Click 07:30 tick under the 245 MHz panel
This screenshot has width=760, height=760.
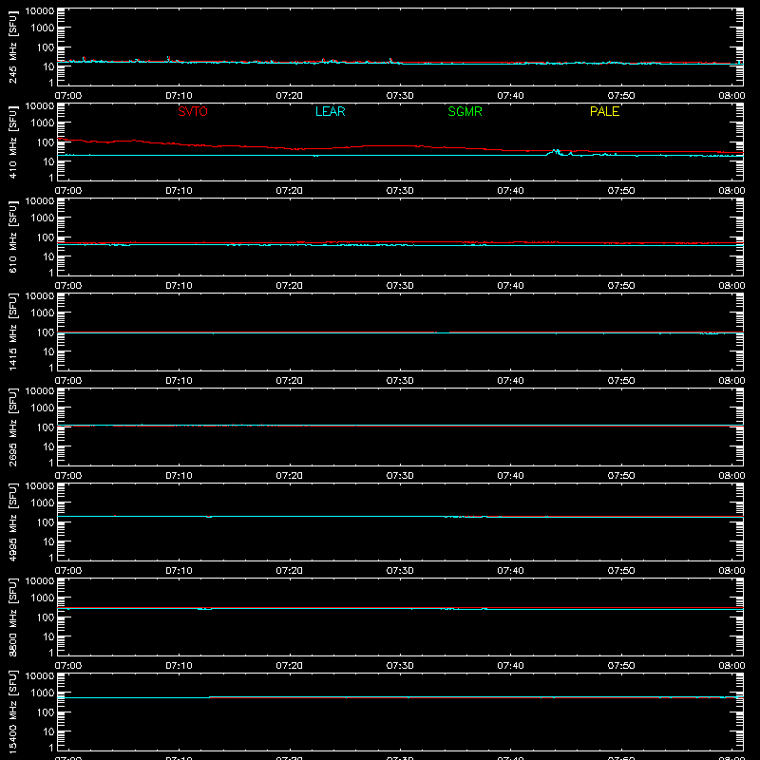(x=400, y=96)
